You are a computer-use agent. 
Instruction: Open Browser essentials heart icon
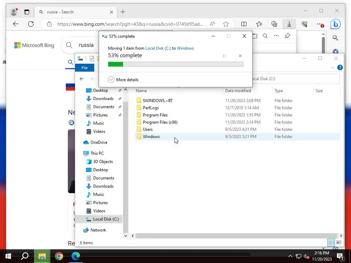(304, 24)
